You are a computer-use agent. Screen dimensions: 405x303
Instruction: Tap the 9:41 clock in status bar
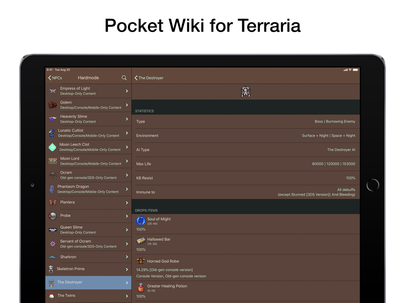pyautogui.click(x=49, y=70)
